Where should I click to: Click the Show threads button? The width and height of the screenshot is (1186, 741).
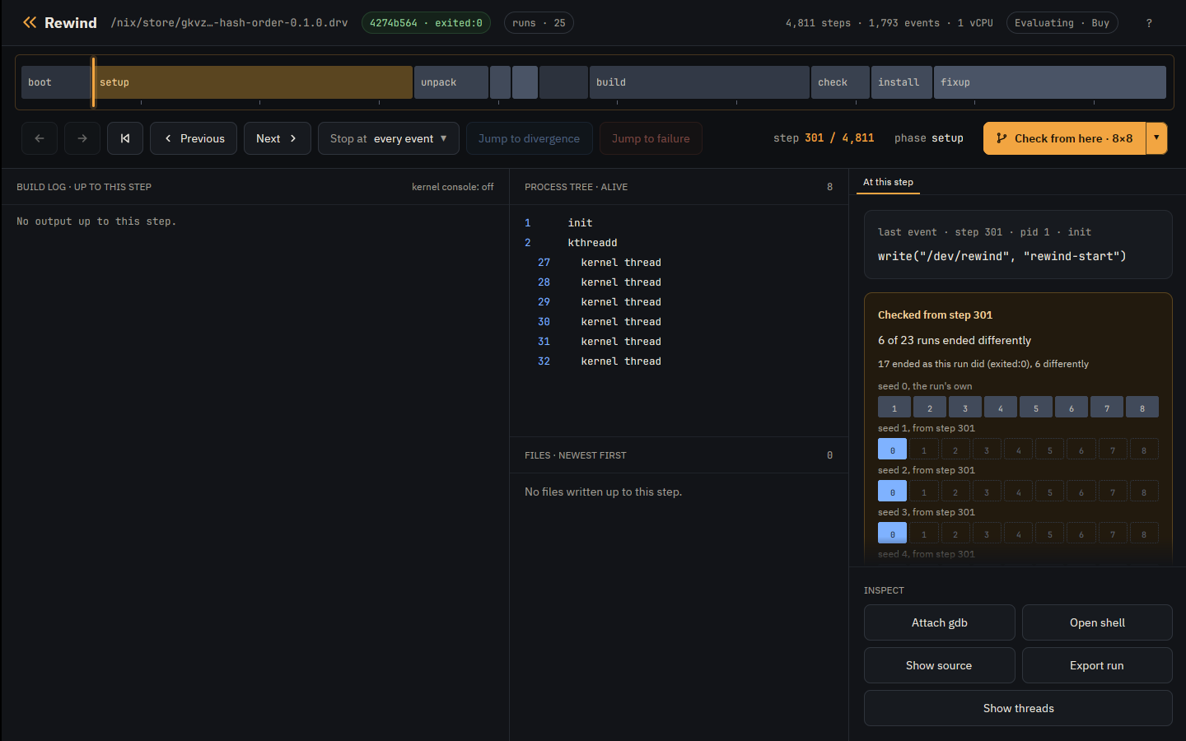(x=1018, y=708)
